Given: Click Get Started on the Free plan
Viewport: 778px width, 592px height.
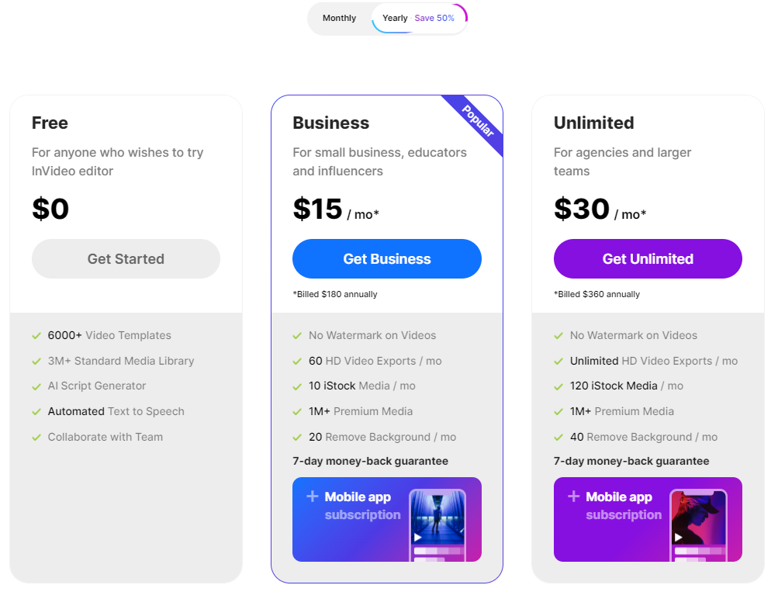Looking at the screenshot, I should 126,258.
